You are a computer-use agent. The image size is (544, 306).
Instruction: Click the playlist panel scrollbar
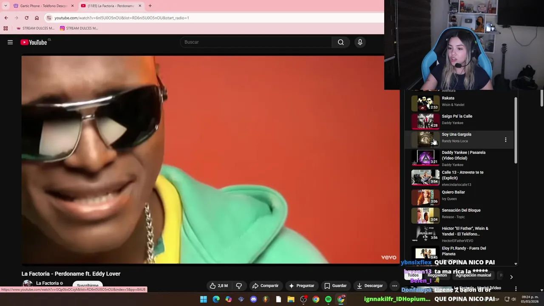coord(516,130)
